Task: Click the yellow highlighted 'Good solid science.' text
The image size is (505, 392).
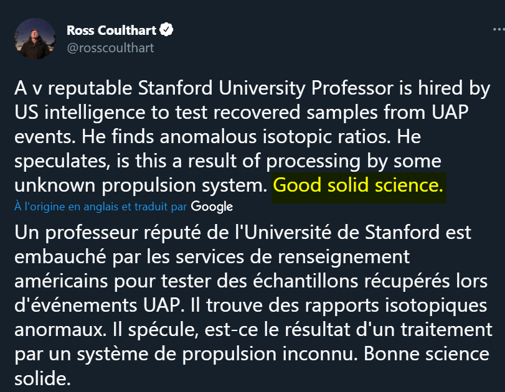Action: tap(358, 185)
